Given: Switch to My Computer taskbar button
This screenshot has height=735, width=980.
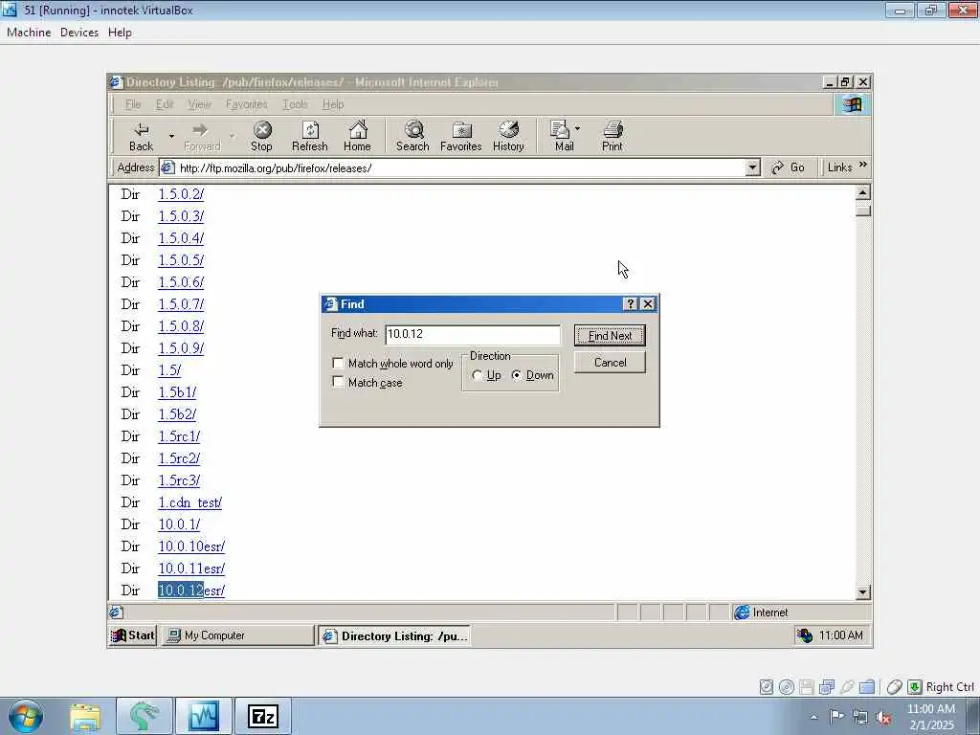Looking at the screenshot, I should click(x=237, y=635).
